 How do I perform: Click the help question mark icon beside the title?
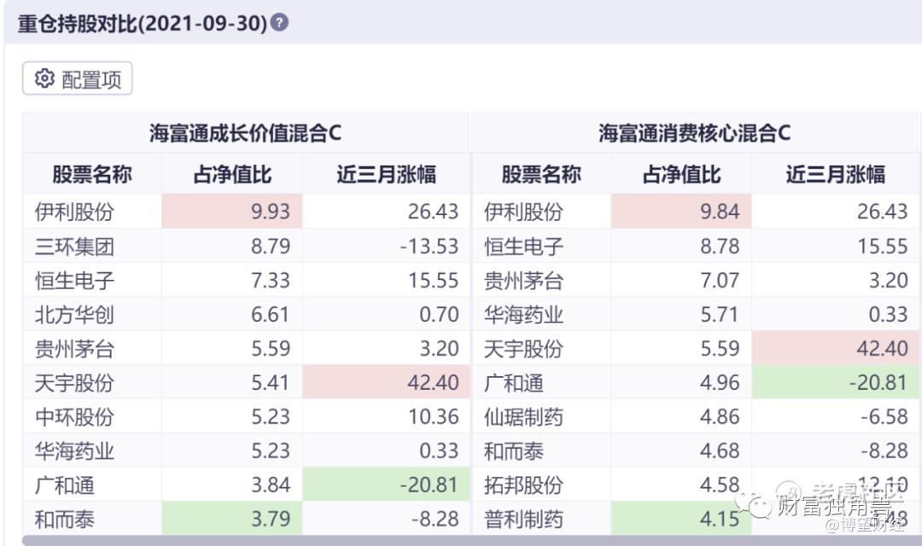[279, 22]
